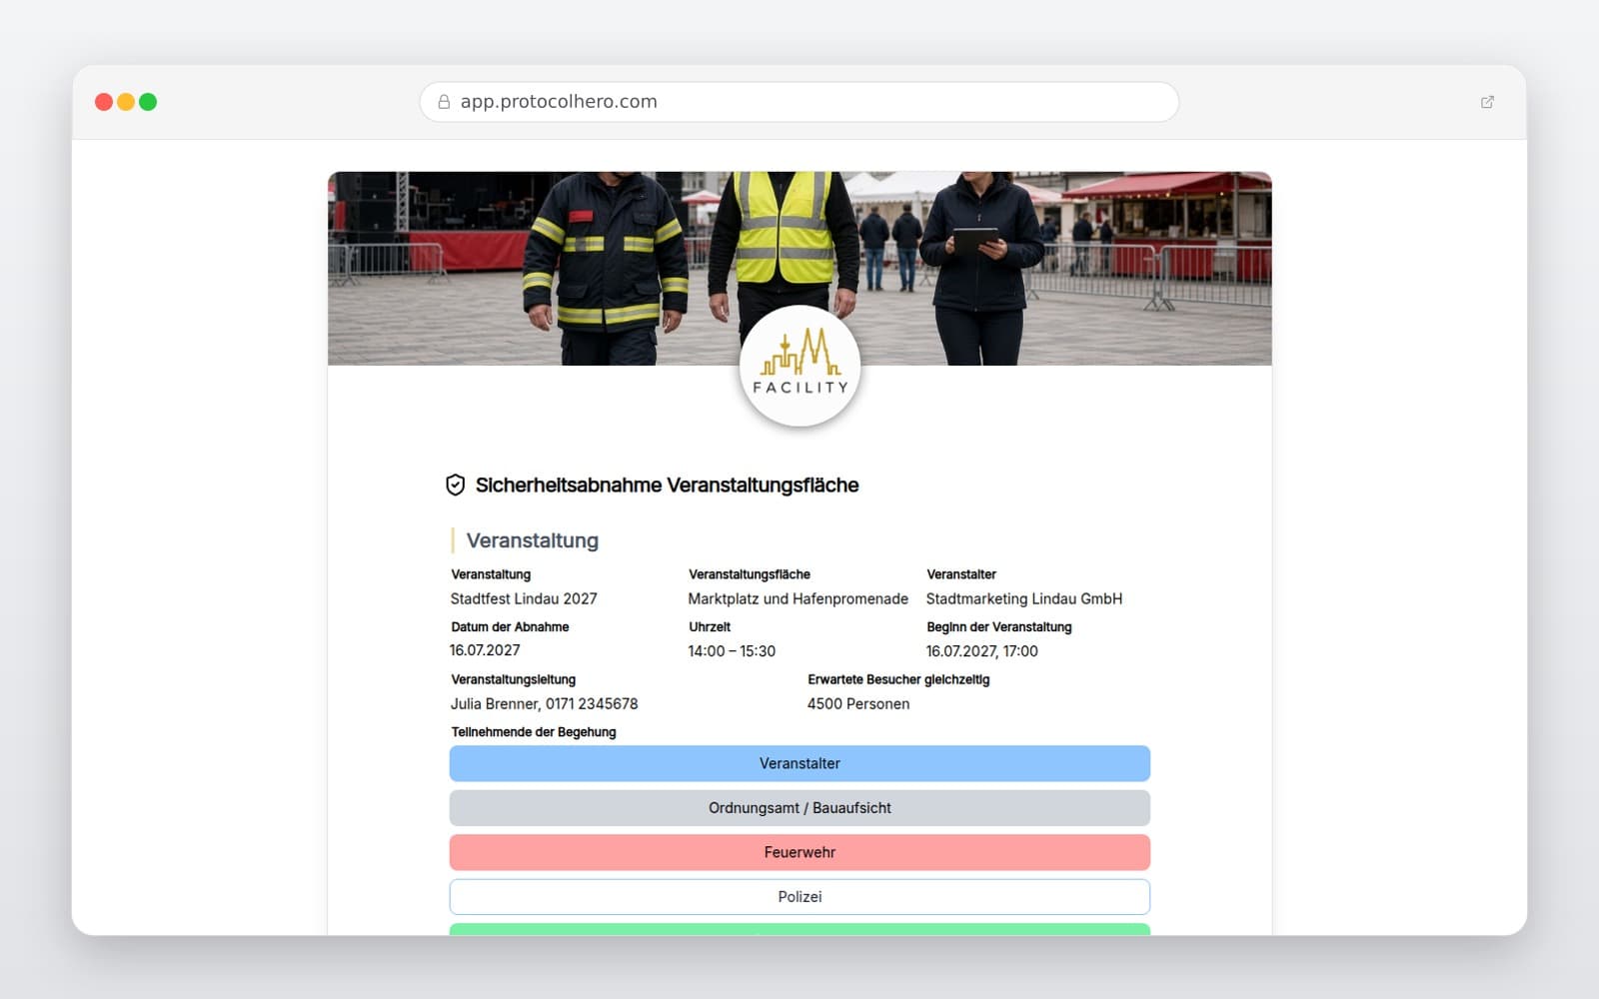Click the lock icon in the address bar
Image resolution: width=1599 pixels, height=999 pixels.
444,102
